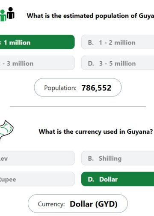This screenshot has width=154, height=216.
Task: Click the currency used in Guyana question
Action: [96, 132]
